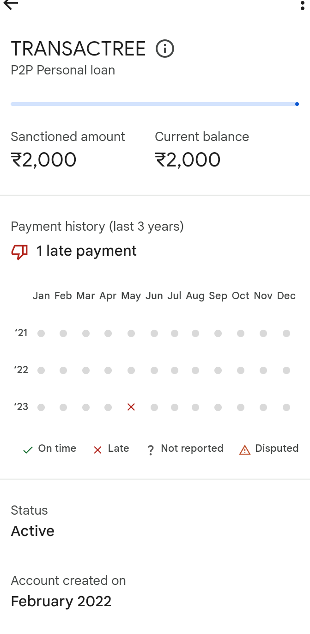
Task: Click the red X for May '23
Action: point(131,407)
